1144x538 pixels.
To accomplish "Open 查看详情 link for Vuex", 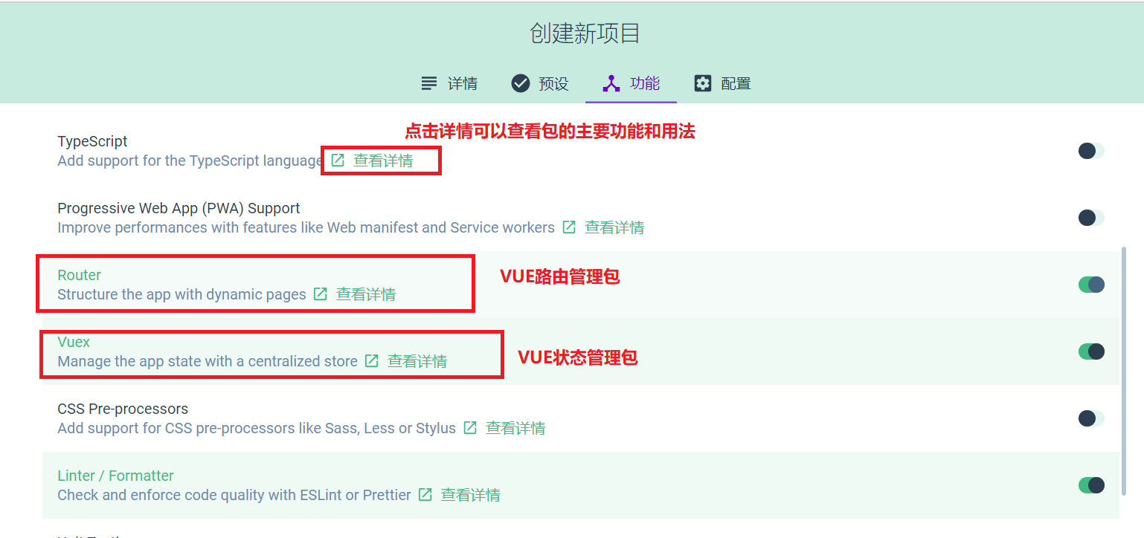I will point(417,361).
